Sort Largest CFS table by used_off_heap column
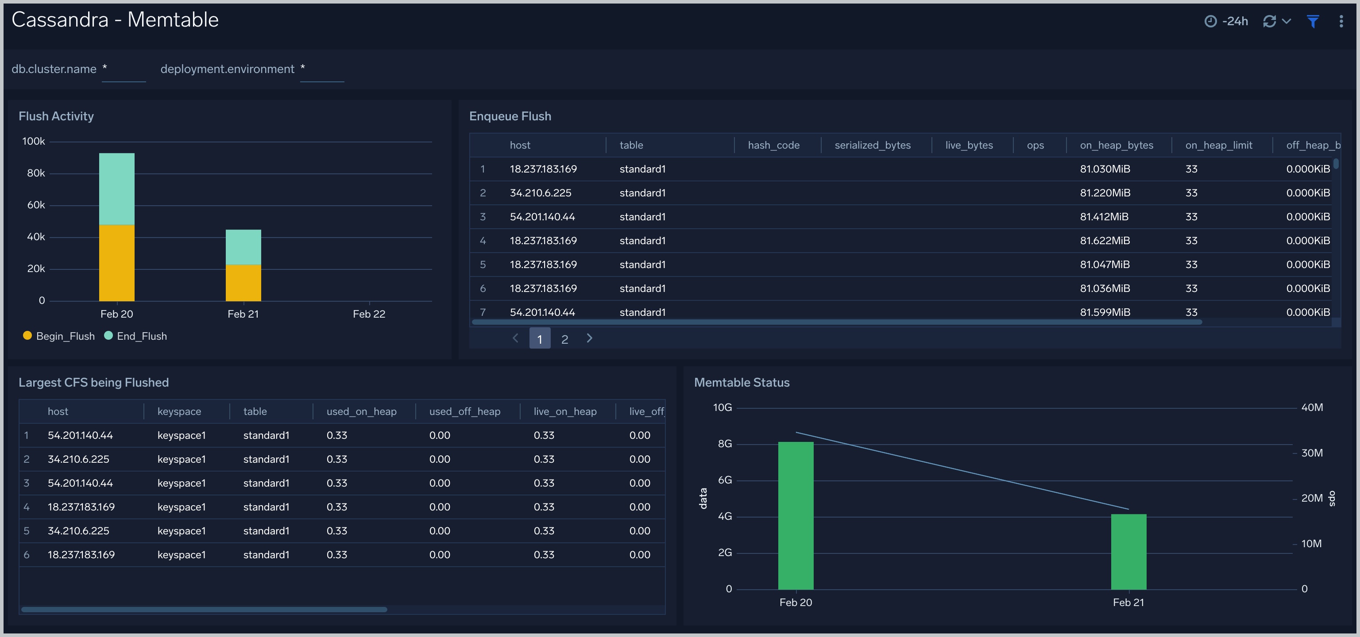The image size is (1360, 637). tap(464, 411)
